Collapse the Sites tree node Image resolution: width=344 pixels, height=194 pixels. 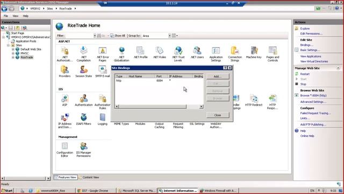pos(8,45)
